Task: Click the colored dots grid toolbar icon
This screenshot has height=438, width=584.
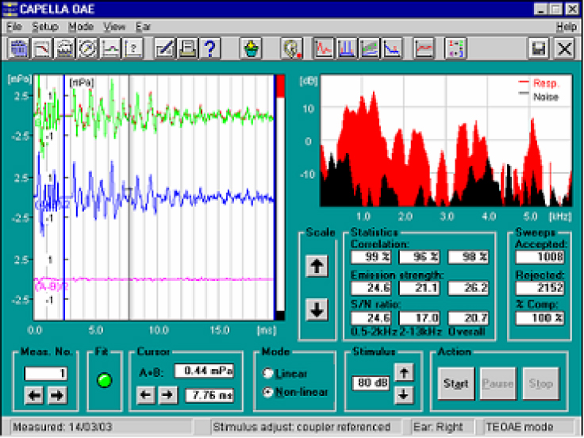Action: pos(456,48)
